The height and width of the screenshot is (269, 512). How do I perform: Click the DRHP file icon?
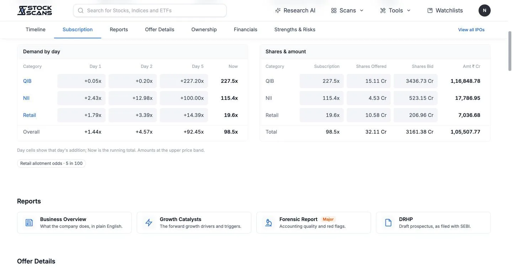[x=388, y=223]
